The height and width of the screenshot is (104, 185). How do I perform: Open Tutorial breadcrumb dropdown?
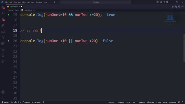point(10,10)
